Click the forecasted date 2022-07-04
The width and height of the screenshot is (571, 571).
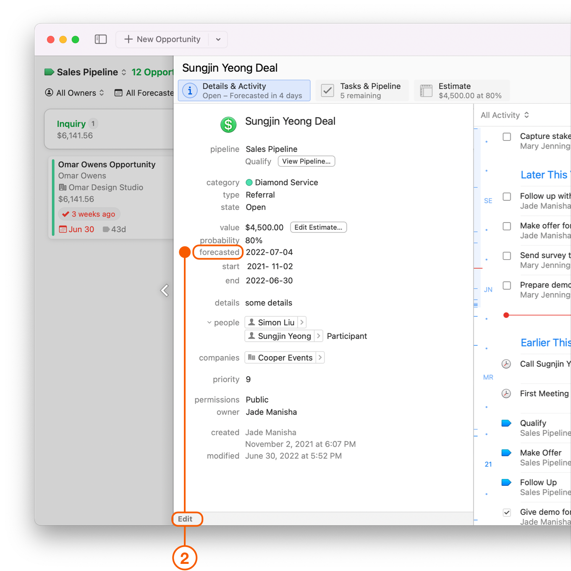[269, 252]
